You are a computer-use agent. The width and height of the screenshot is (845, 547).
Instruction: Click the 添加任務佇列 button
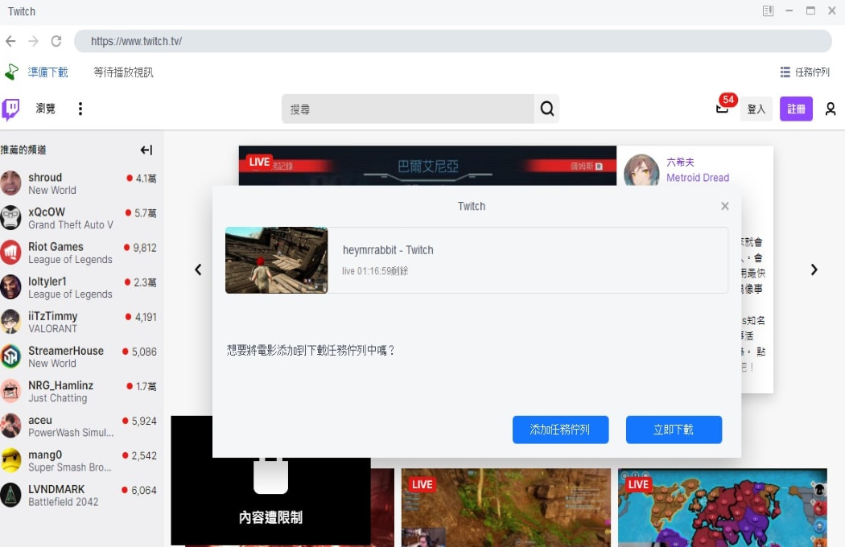tap(560, 430)
